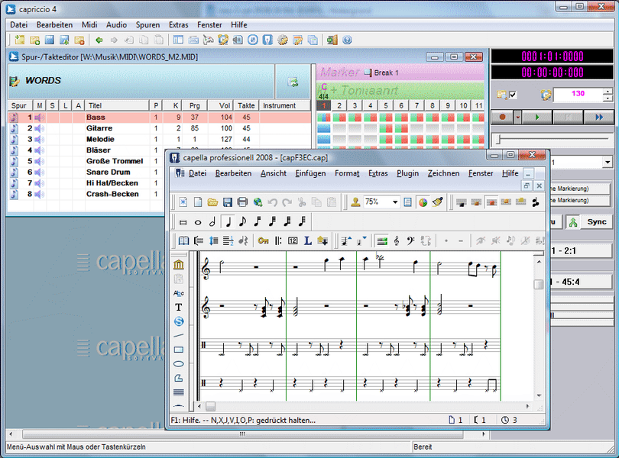Open Einfügen menu in capella
The height and width of the screenshot is (458, 619).
(x=310, y=173)
